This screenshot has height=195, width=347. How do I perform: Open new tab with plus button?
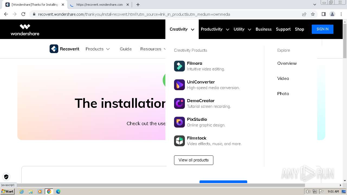pos(138,5)
